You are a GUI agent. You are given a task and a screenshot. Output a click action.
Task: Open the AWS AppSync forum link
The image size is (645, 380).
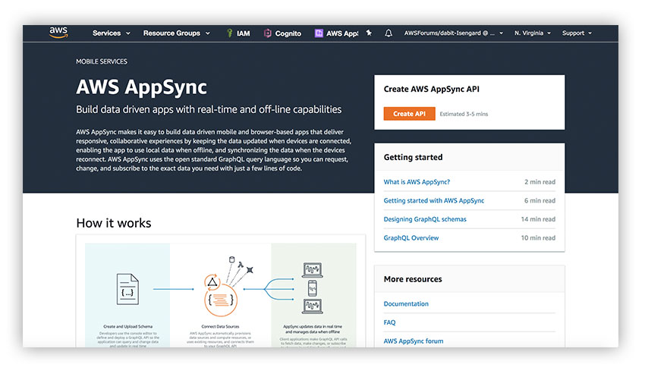coord(414,341)
